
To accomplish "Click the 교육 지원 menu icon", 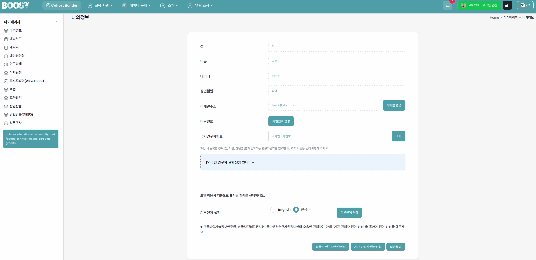I will (x=90, y=6).
